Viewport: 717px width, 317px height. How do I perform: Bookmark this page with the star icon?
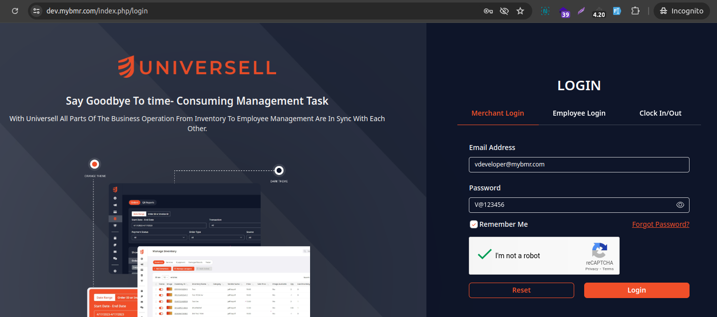[x=520, y=10]
